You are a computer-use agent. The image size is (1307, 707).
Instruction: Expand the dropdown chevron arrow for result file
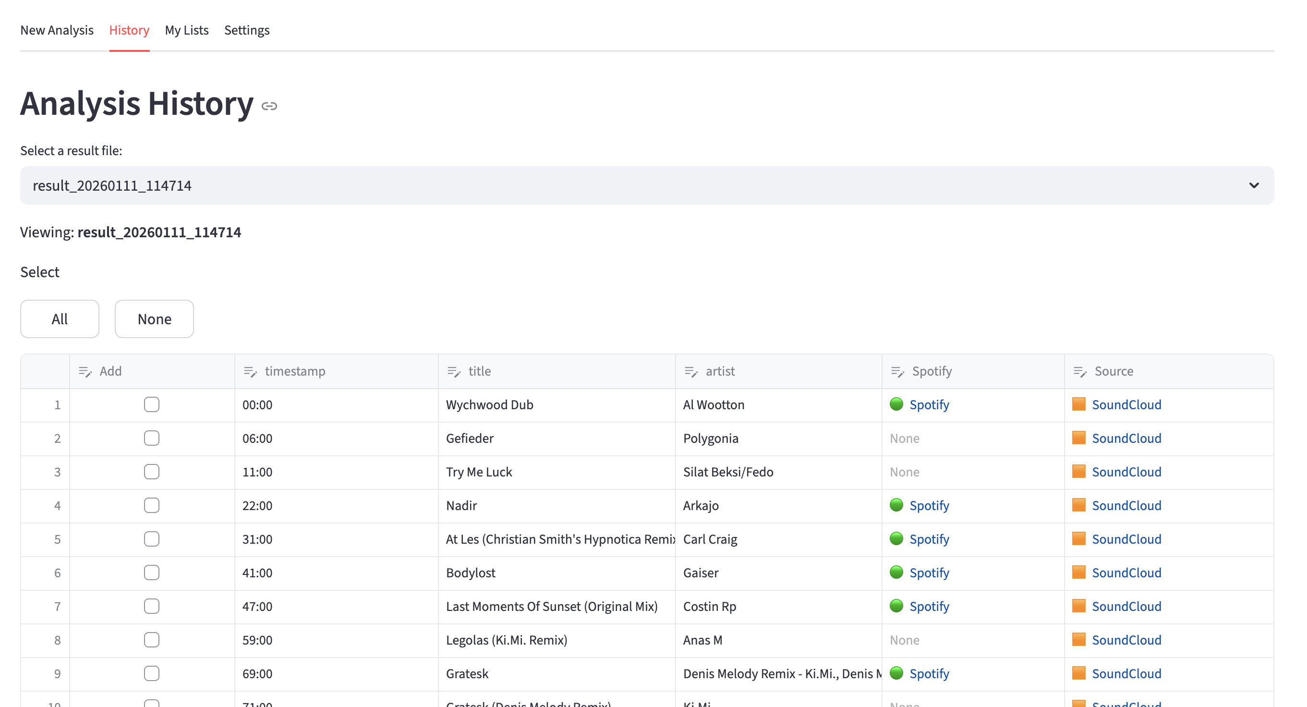1254,185
